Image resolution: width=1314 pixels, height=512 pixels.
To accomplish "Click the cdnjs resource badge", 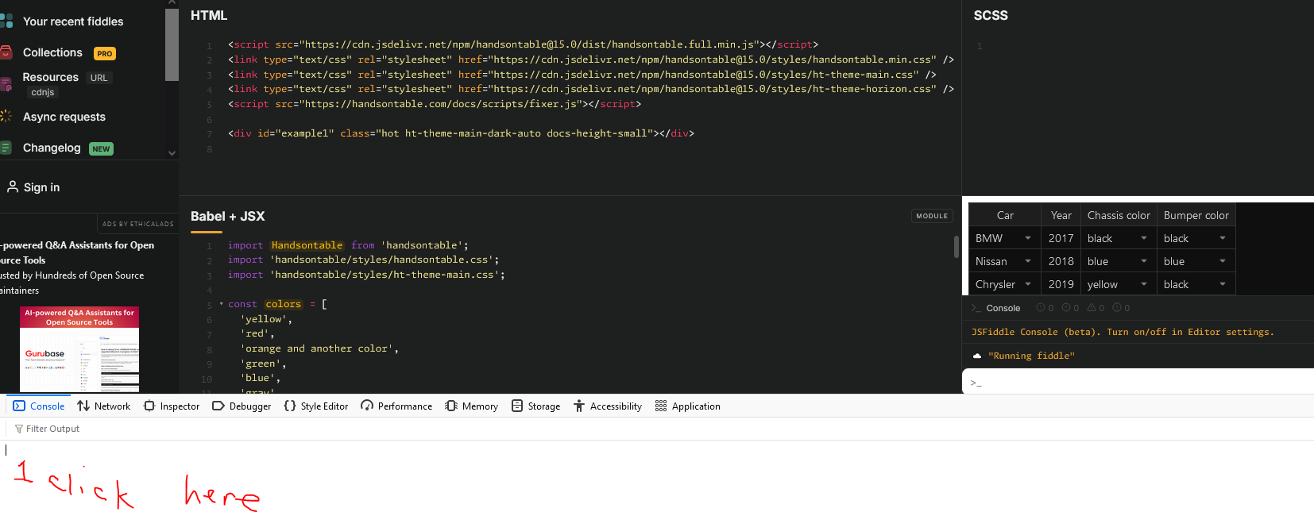I will pos(43,92).
